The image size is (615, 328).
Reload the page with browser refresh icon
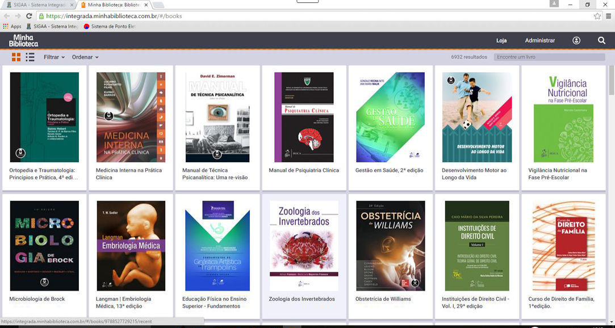(x=29, y=16)
